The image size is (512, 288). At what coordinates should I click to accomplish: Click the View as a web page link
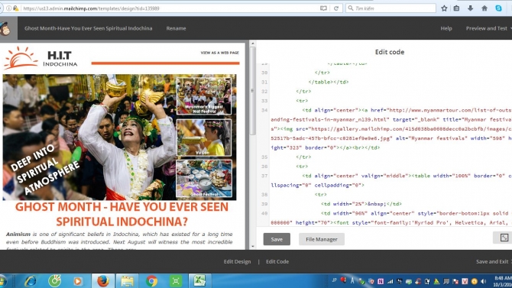click(x=220, y=53)
